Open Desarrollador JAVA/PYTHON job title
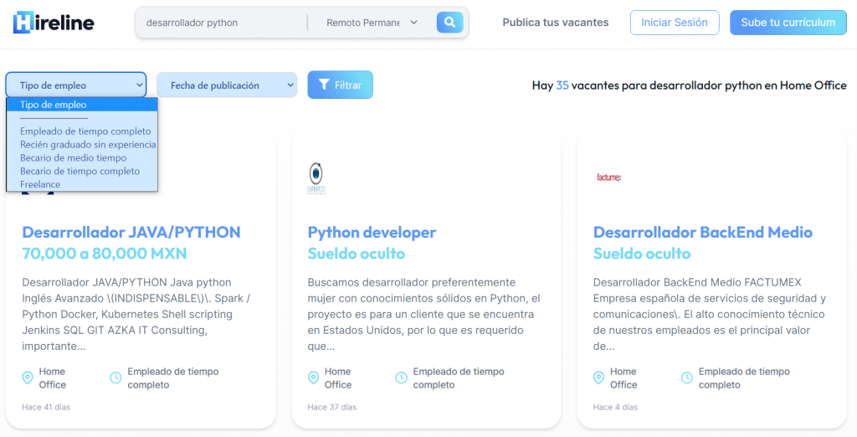Viewport: 857px width, 437px height. pos(131,232)
